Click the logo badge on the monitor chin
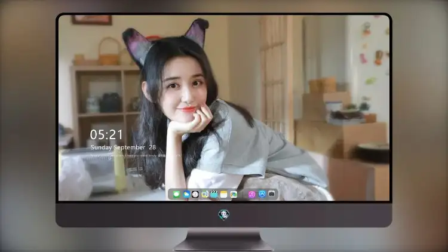 tap(224, 214)
